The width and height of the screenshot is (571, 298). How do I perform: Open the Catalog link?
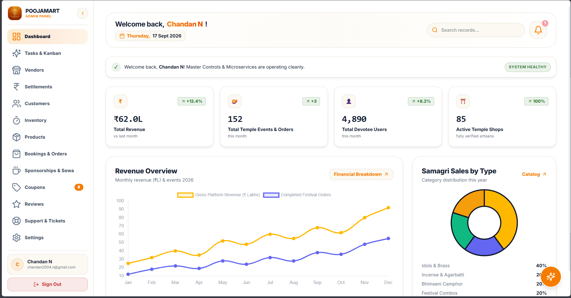534,174
